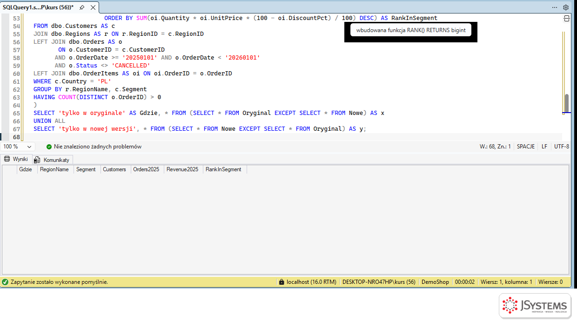Click the Wyniki grid icon
Image resolution: width=577 pixels, height=322 pixels.
tap(7, 159)
